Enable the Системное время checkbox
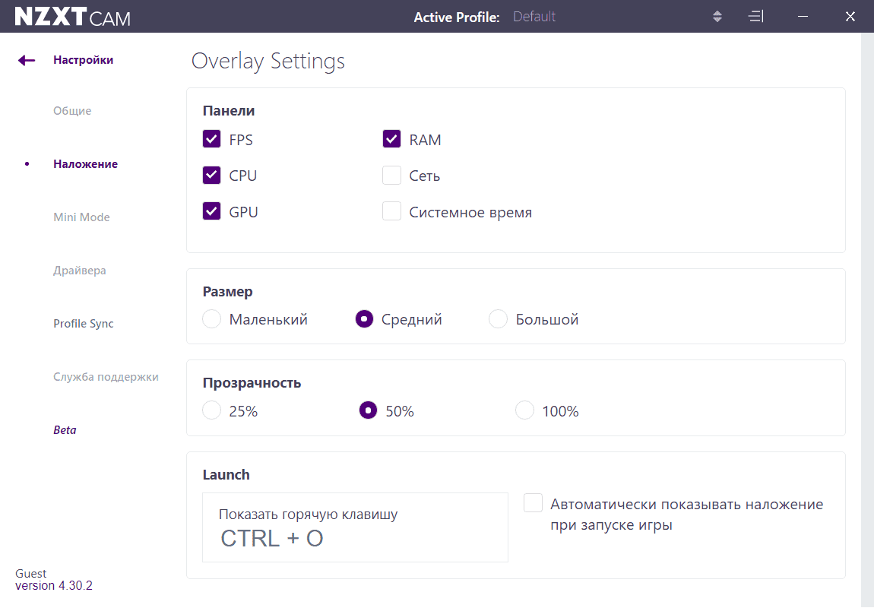The image size is (874, 608). pos(391,212)
